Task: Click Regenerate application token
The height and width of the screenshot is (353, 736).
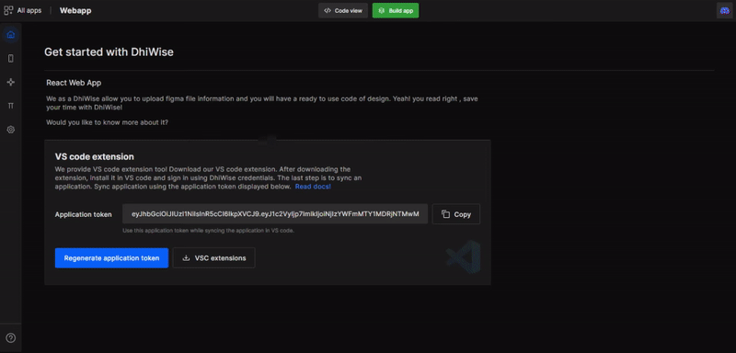Action: 111,257
